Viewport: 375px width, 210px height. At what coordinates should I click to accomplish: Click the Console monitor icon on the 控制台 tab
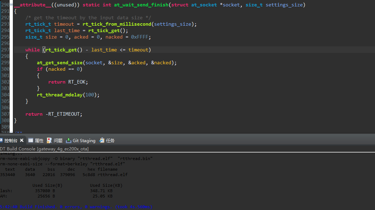pyautogui.click(x=3, y=140)
